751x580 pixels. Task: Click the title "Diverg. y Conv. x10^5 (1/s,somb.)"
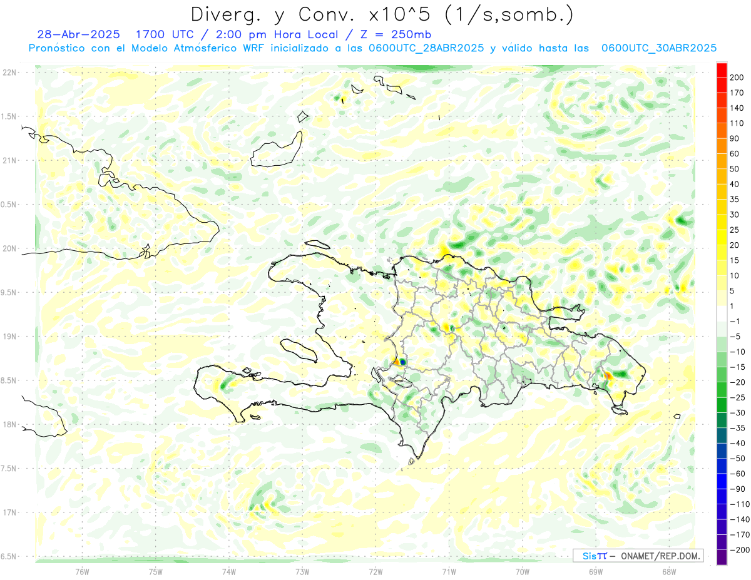pos(382,14)
